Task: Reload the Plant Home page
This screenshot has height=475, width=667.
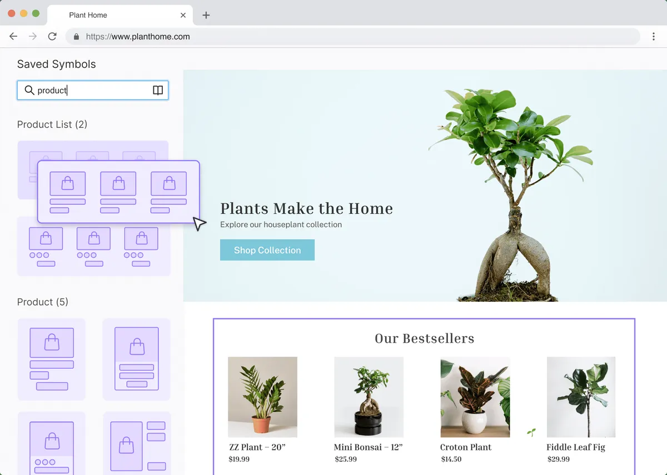Action: 52,37
